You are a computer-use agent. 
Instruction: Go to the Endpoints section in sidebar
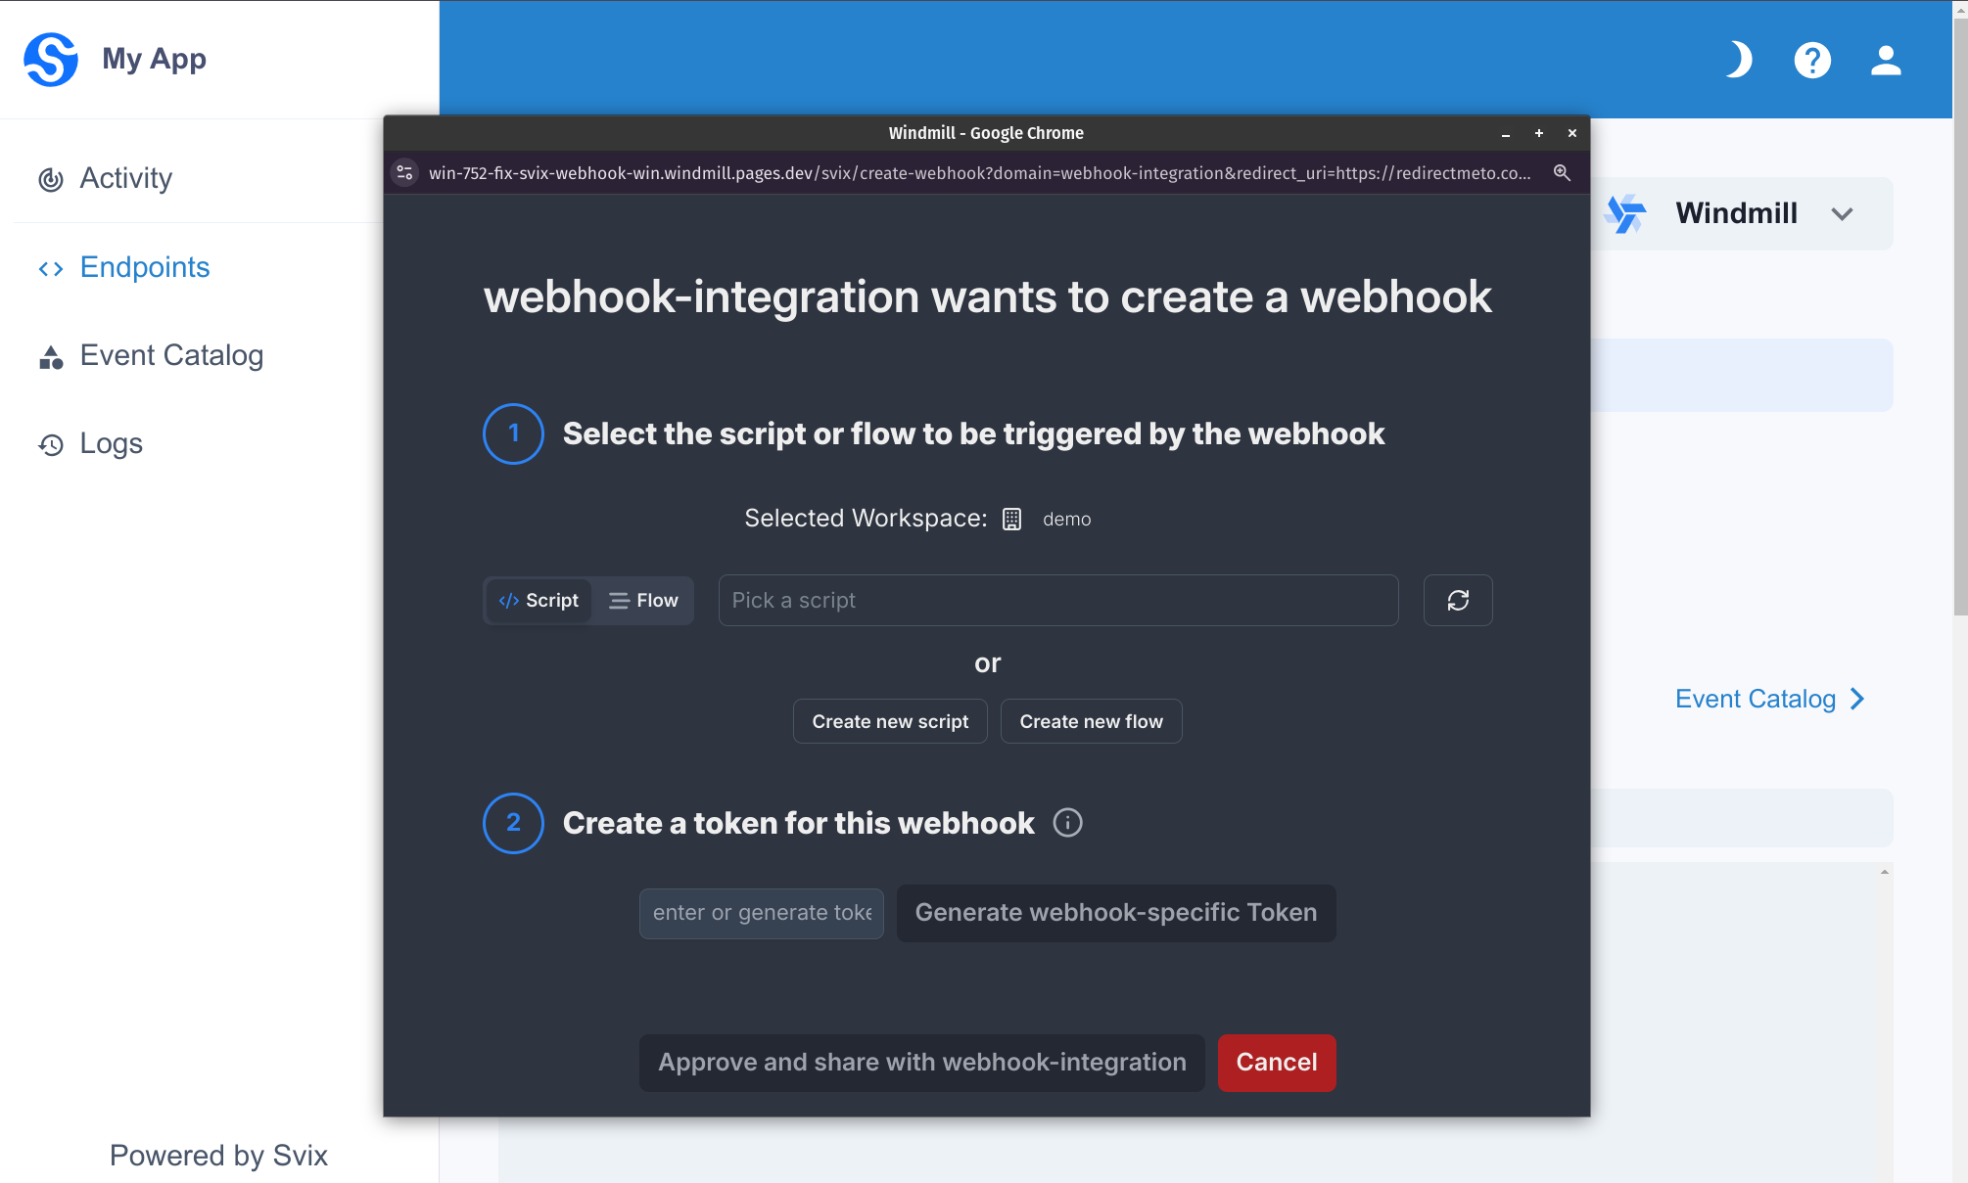144,267
